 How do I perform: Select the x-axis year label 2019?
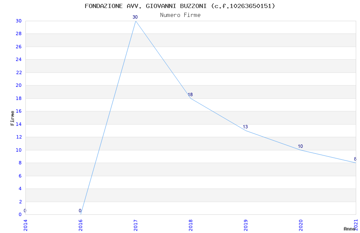[x=246, y=225]
